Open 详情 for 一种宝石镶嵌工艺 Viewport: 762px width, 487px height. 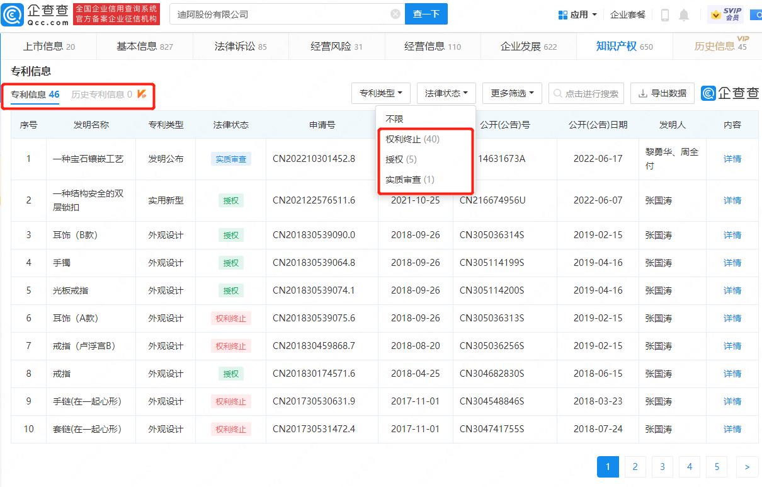click(732, 159)
